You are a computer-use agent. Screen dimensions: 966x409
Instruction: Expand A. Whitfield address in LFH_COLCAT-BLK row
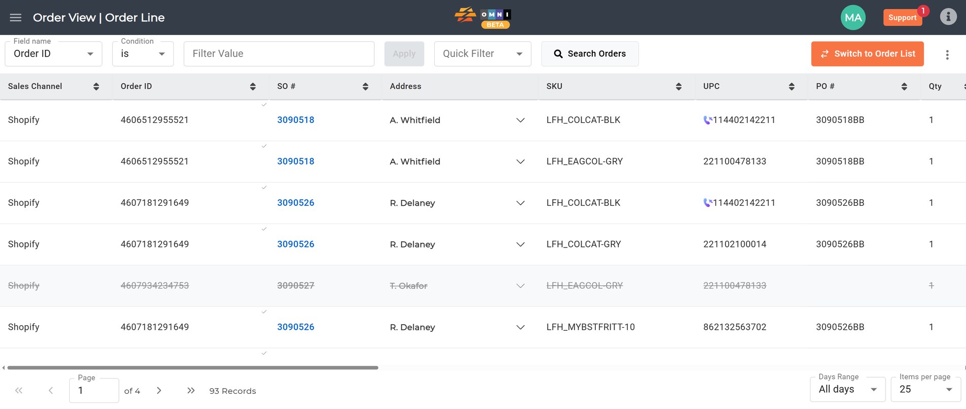pos(520,120)
